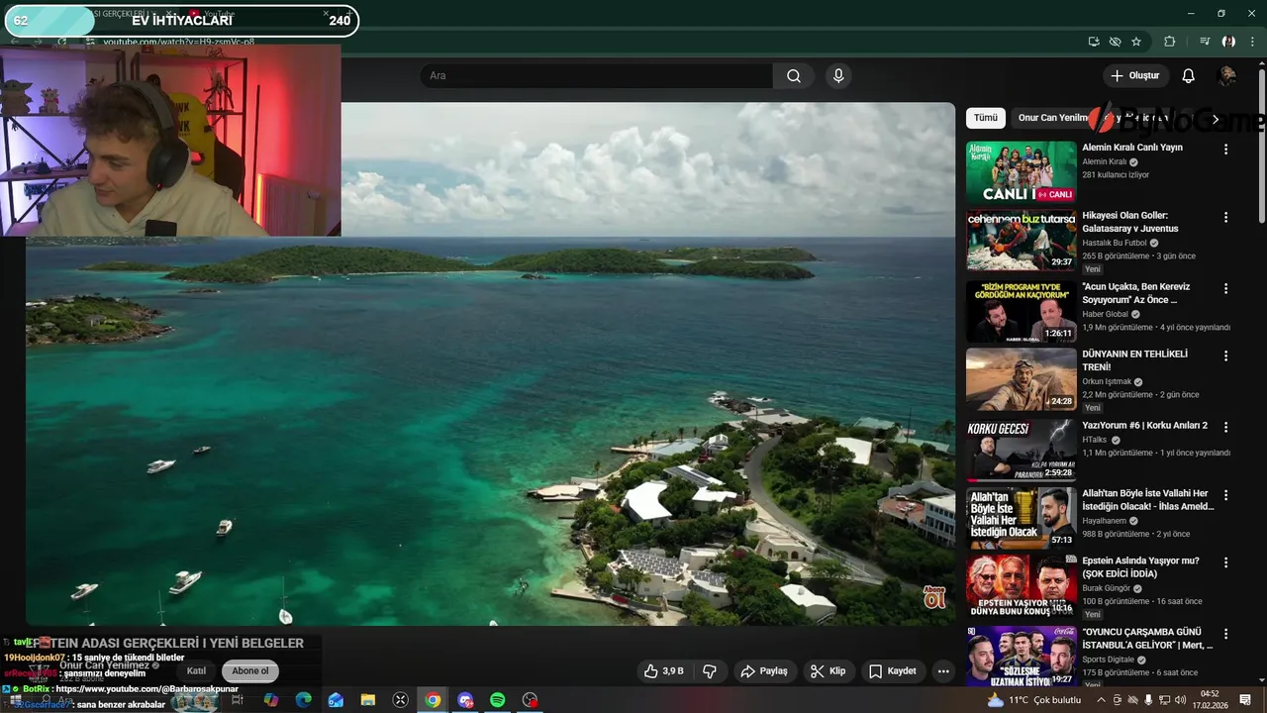Focus the YouTube Ara search field
The image size is (1267, 713).
point(597,76)
